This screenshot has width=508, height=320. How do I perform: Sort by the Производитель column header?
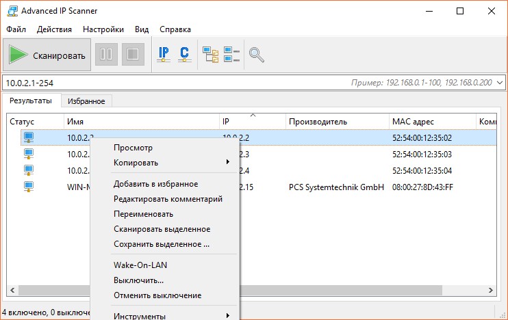click(x=338, y=122)
